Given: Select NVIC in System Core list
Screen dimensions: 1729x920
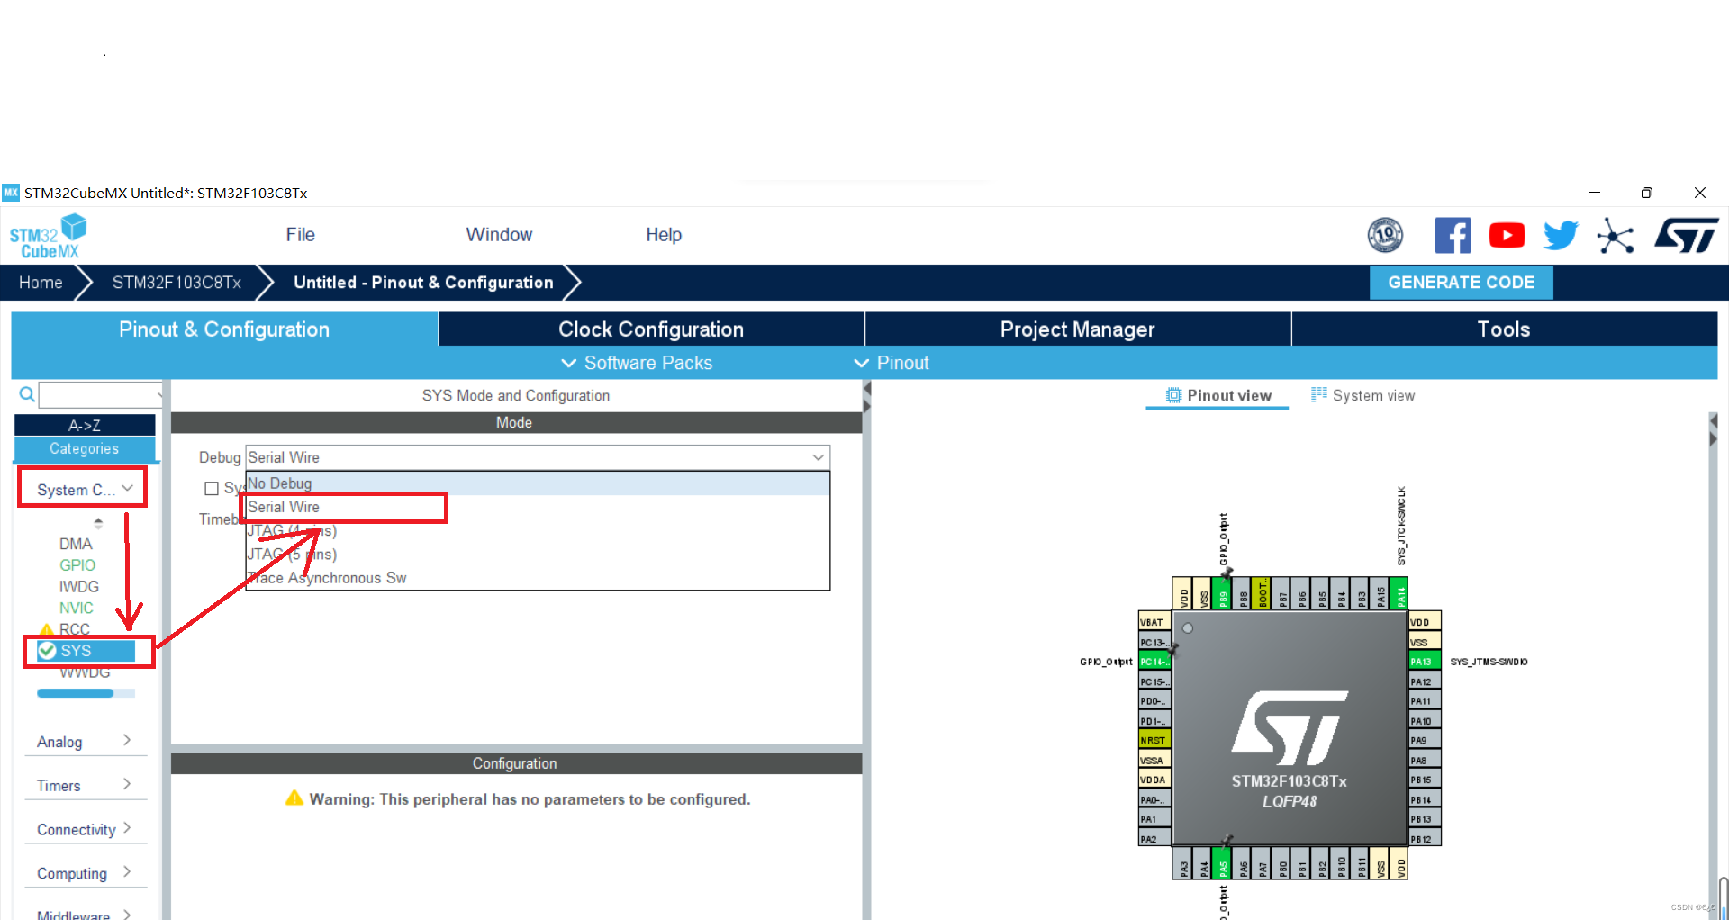Looking at the screenshot, I should pyautogui.click(x=77, y=609).
